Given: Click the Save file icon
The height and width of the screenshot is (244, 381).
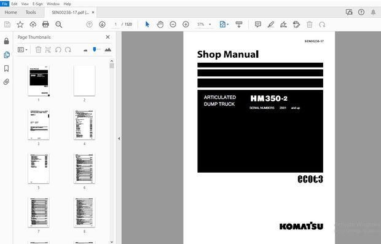Looking at the screenshot, I should click(7, 25).
